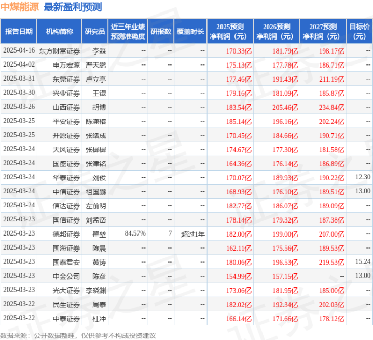Click the 研报数 column header

tap(161, 32)
